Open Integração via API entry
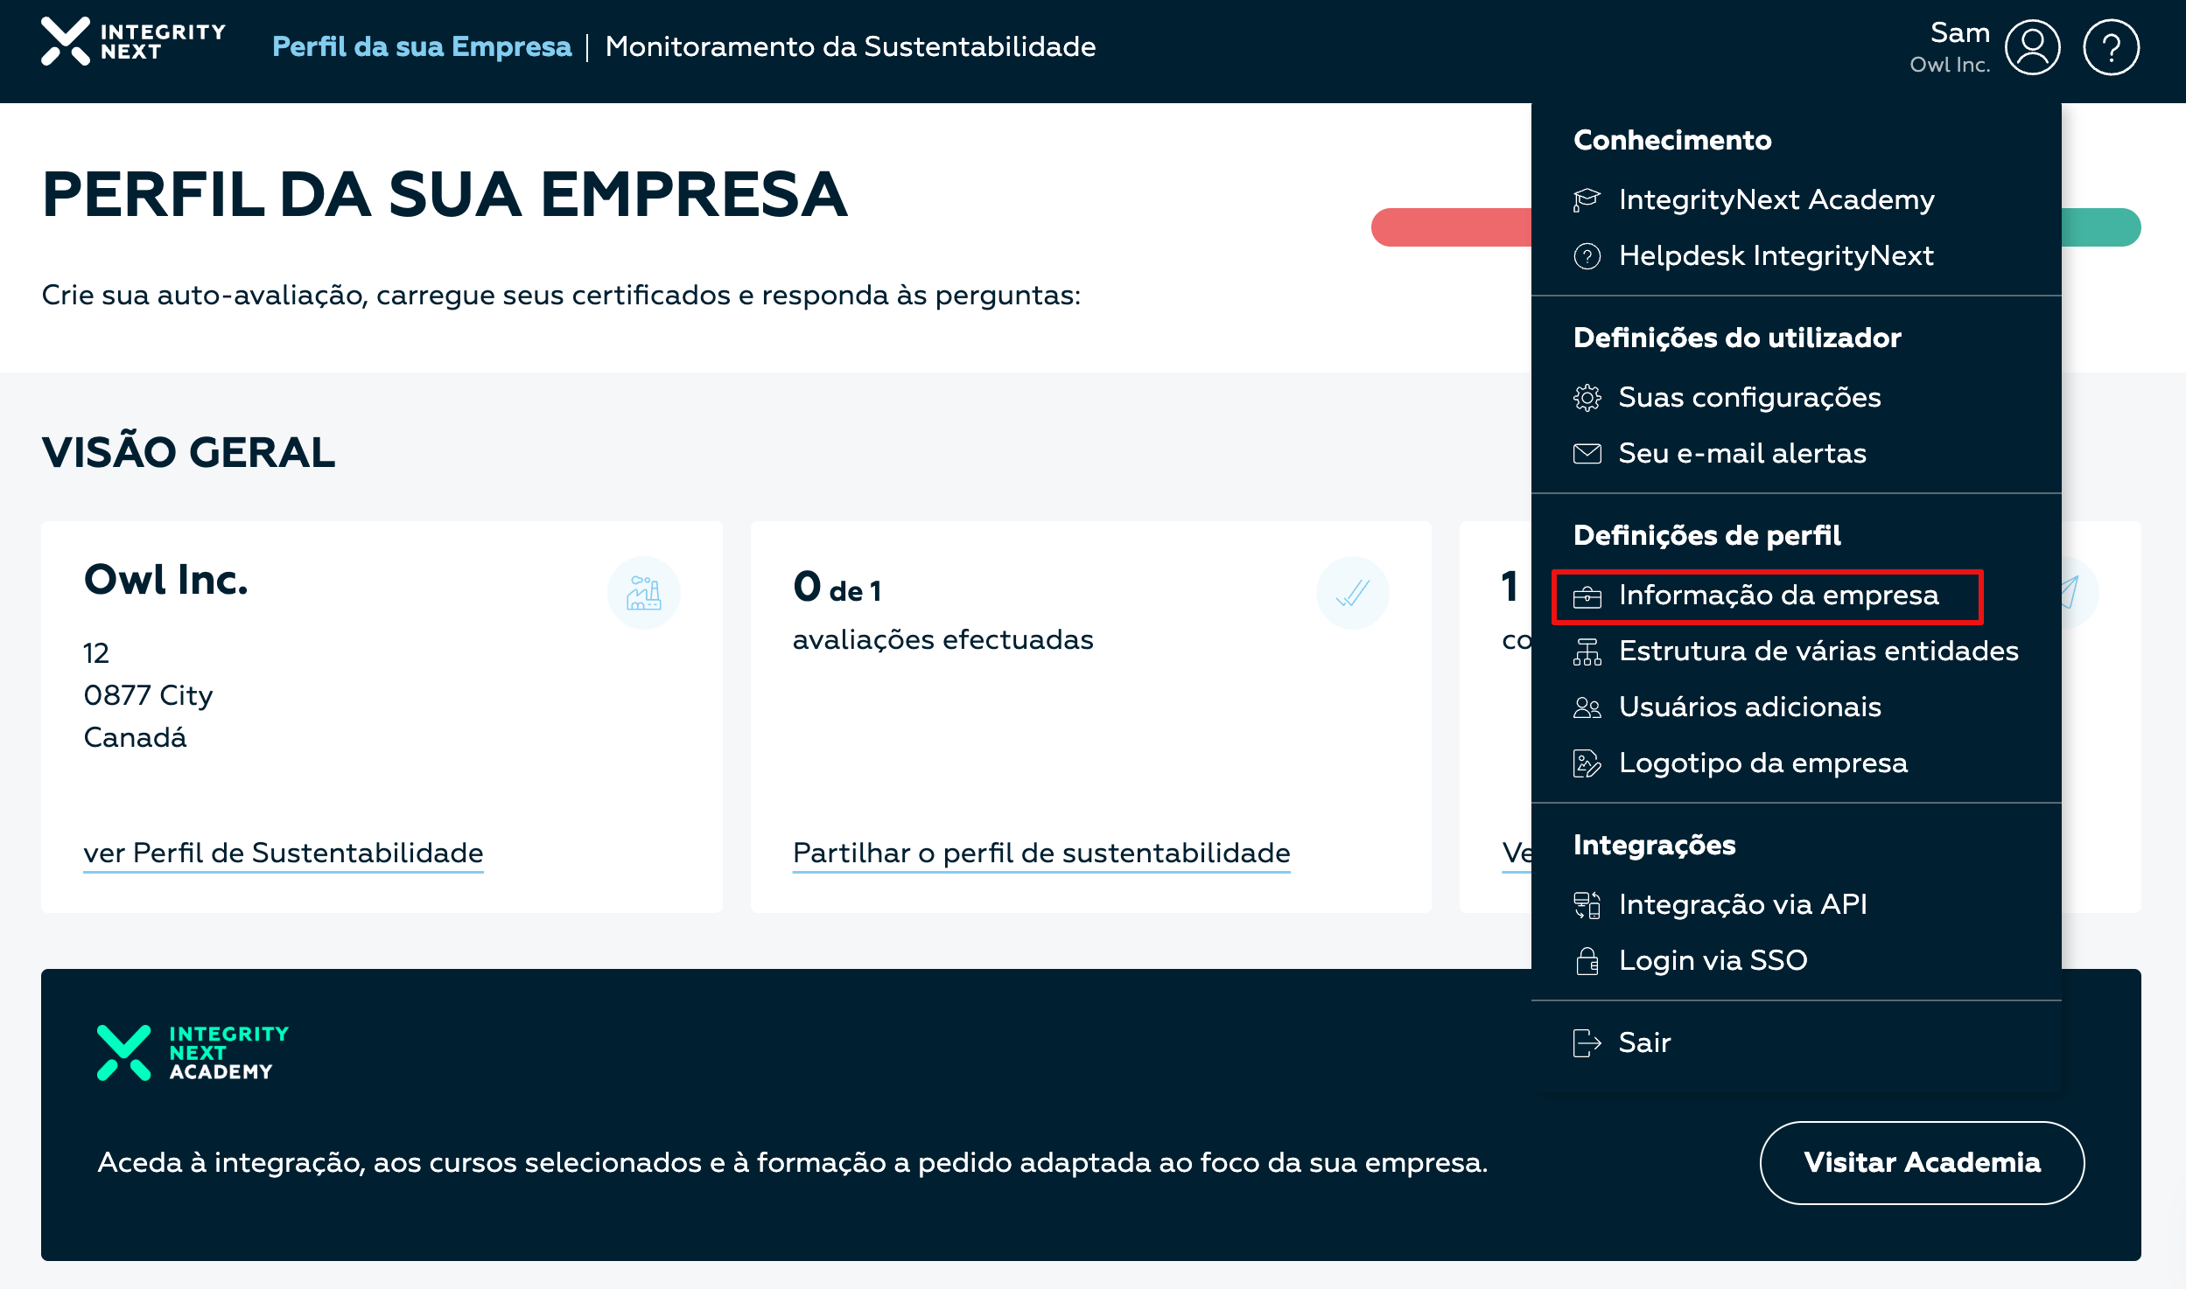Screen dimensions: 2186x1289 point(1742,905)
